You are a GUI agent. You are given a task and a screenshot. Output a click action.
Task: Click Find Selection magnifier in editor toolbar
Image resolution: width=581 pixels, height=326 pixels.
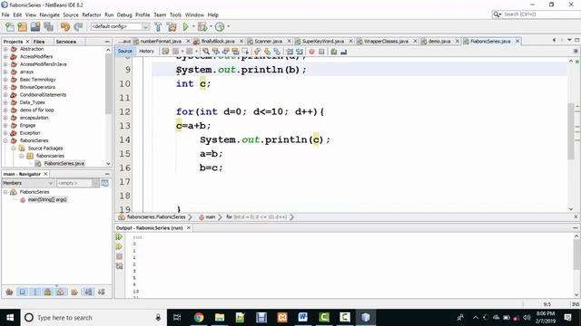[x=206, y=52]
